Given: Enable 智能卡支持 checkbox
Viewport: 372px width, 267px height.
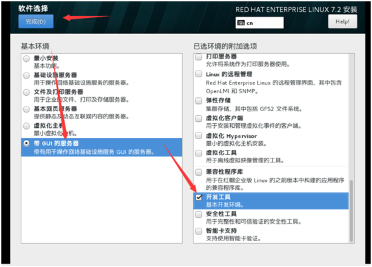Looking at the screenshot, I should pos(199,231).
